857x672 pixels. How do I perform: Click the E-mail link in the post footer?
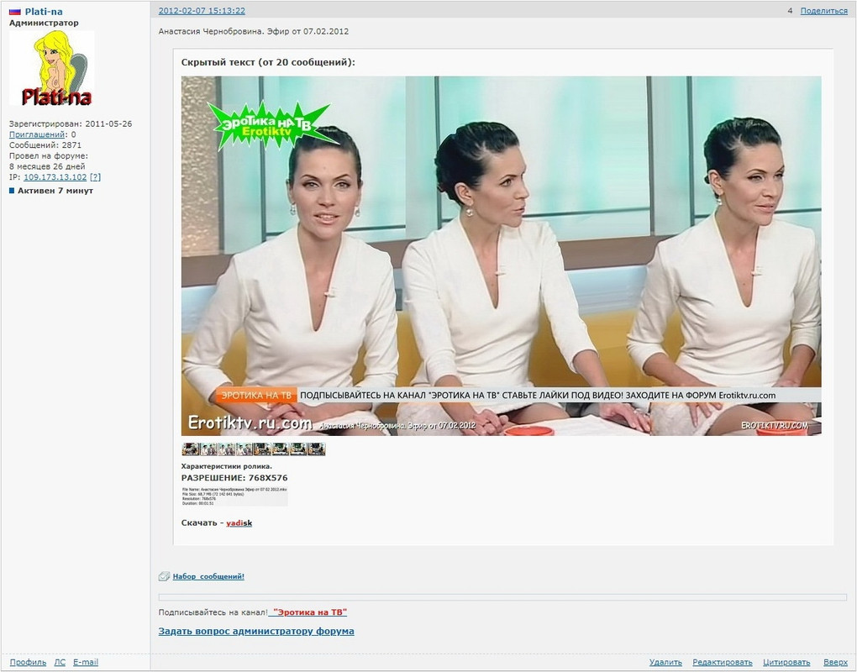(86, 662)
